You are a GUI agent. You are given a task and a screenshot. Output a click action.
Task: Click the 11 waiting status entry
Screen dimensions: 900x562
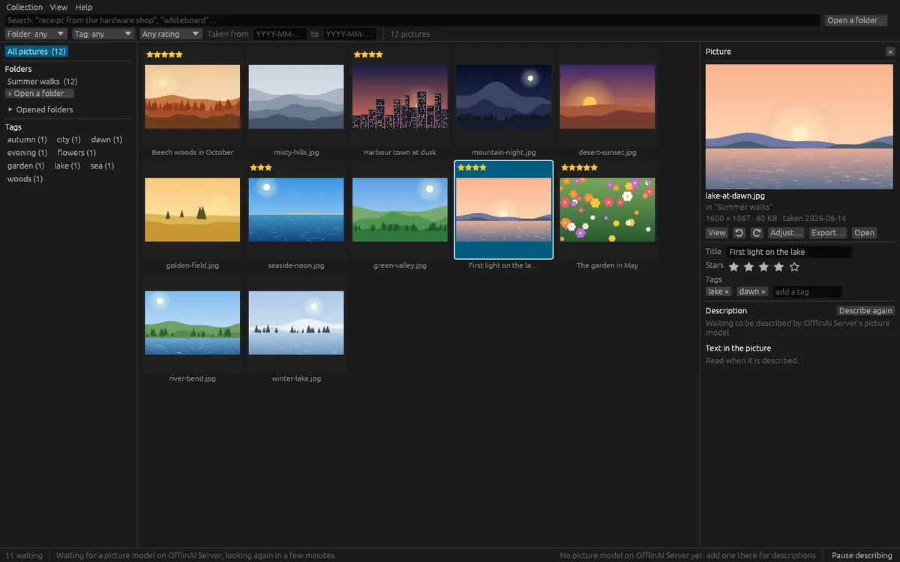(24, 555)
